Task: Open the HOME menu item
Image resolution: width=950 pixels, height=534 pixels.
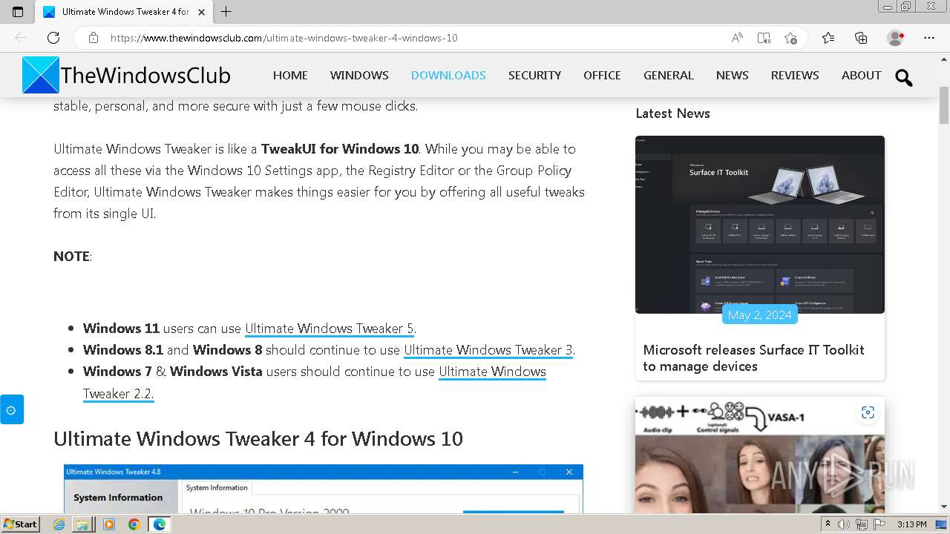Action: point(290,75)
